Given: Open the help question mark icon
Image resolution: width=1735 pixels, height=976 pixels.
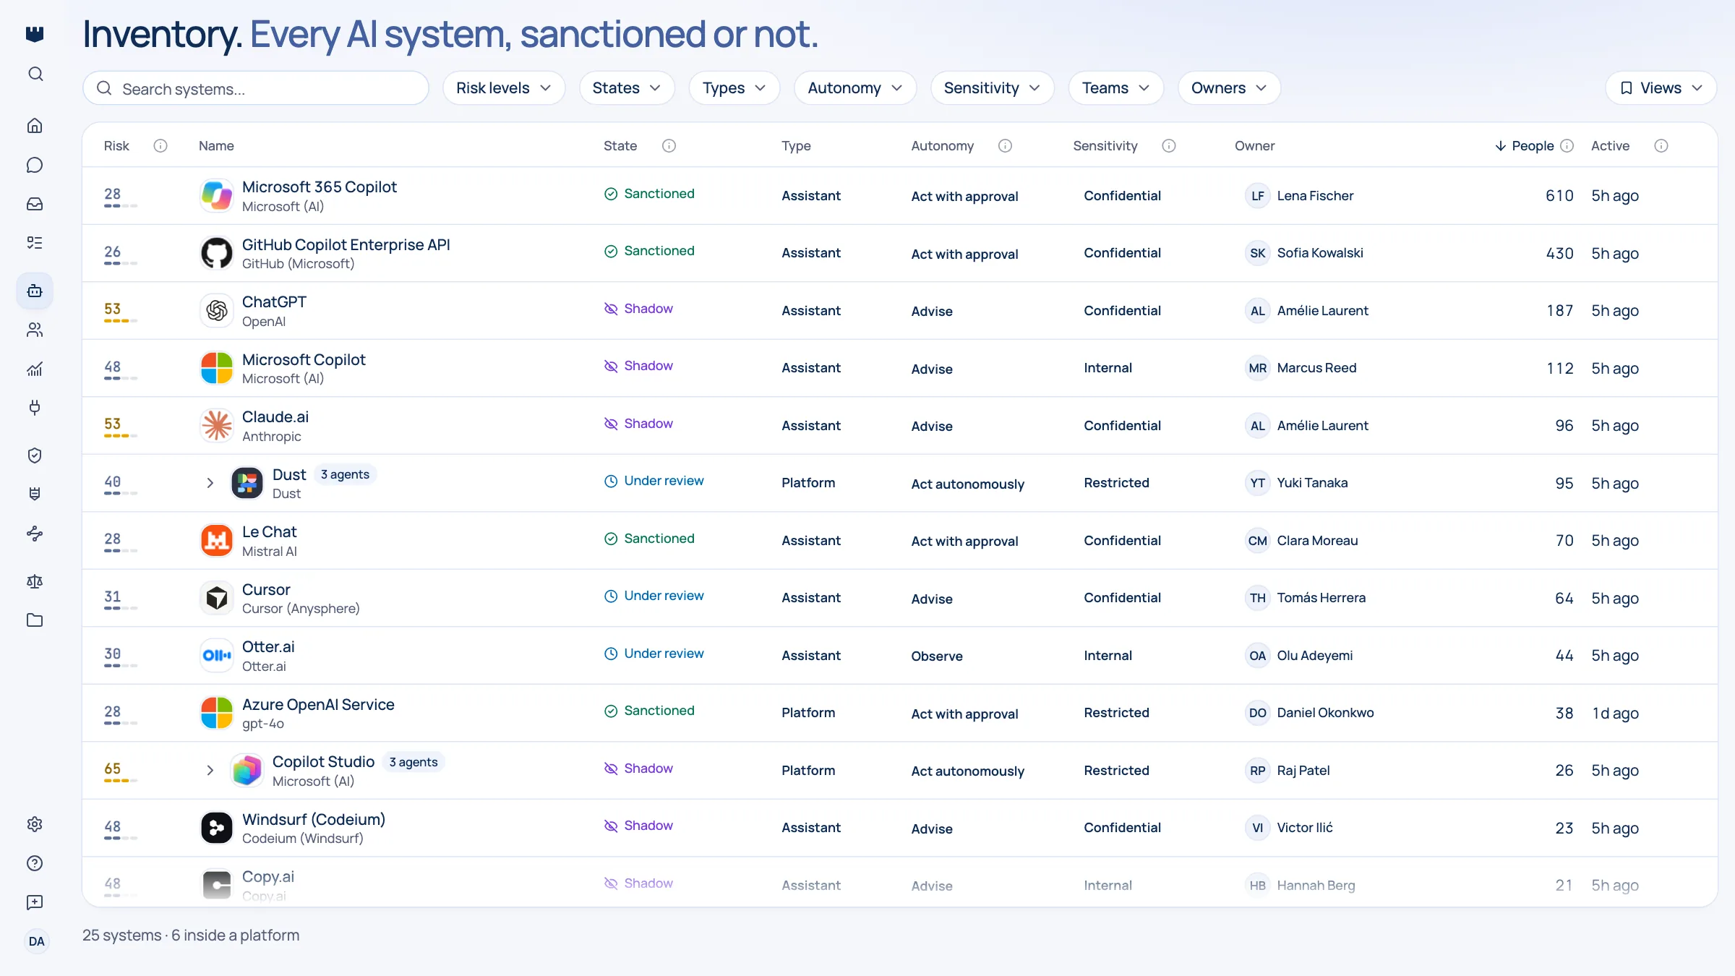Looking at the screenshot, I should coord(35,863).
